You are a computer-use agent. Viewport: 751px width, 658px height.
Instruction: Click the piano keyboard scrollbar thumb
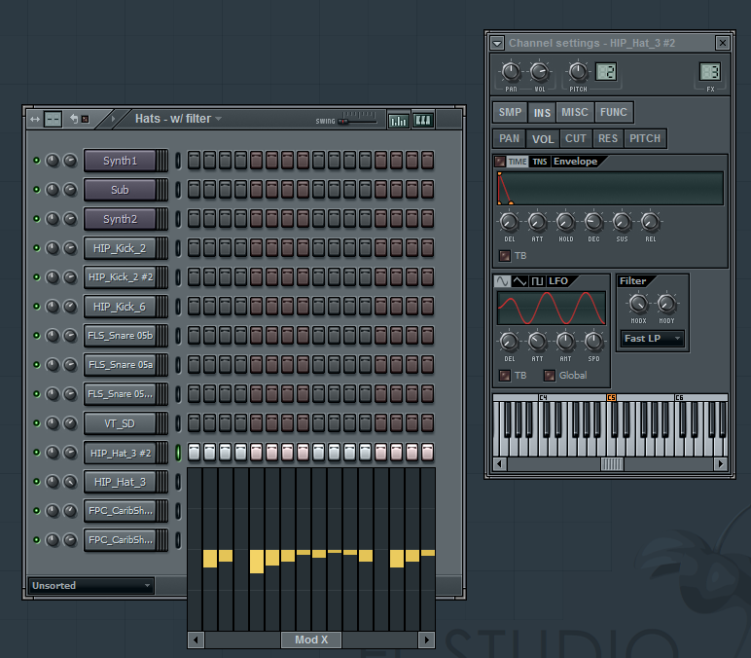[x=612, y=464]
